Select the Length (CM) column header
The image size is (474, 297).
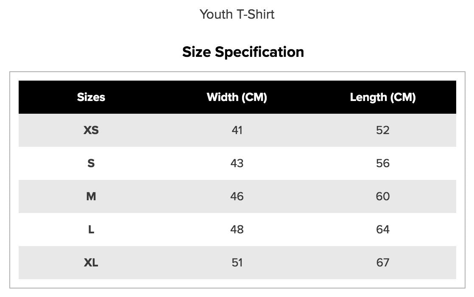click(382, 97)
